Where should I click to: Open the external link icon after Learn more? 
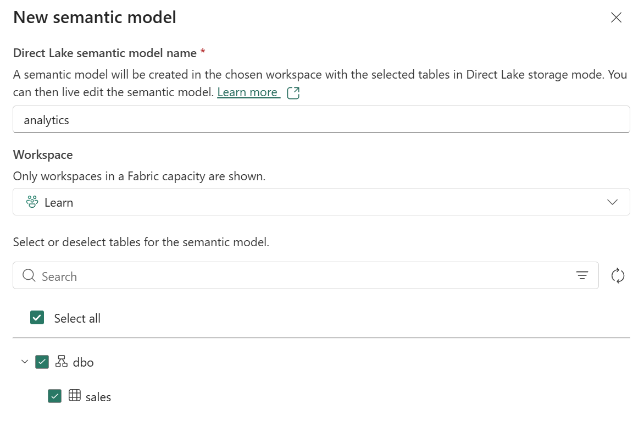pos(293,92)
